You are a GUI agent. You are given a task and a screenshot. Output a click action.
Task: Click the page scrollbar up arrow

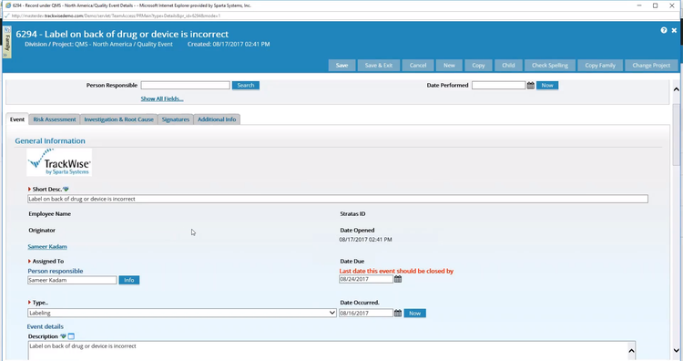point(676,89)
